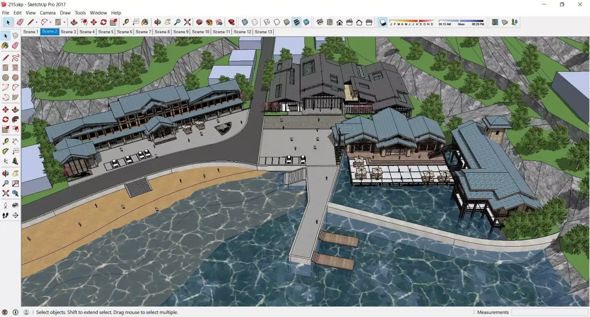Toggle Show/Hide Shadows
This screenshot has width=590, height=317.
click(383, 22)
